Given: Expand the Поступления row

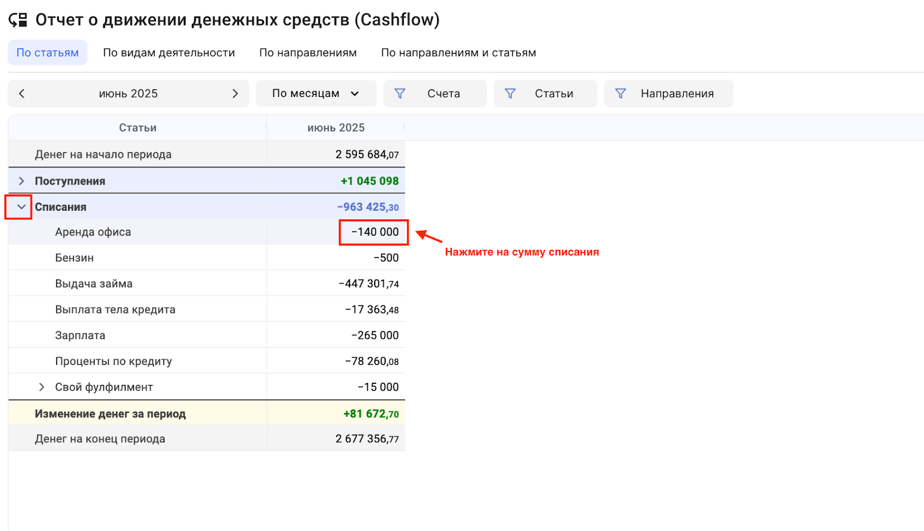Looking at the screenshot, I should coord(21,181).
